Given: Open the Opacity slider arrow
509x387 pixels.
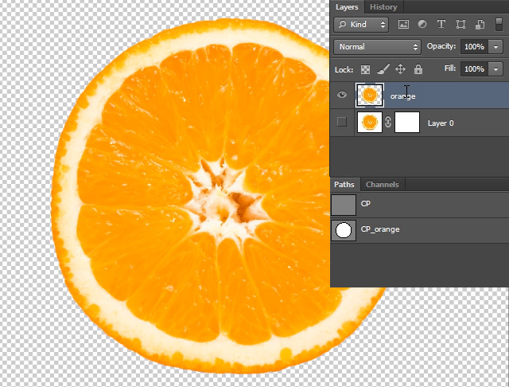Looking at the screenshot, I should pyautogui.click(x=495, y=47).
